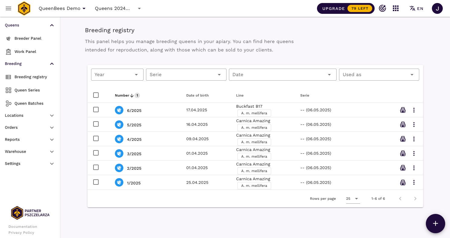
Task: Open the user avatar J menu
Action: (437, 8)
